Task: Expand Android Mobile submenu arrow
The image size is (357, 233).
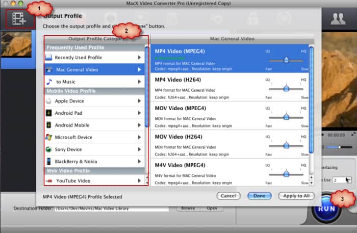Action: pos(139,125)
